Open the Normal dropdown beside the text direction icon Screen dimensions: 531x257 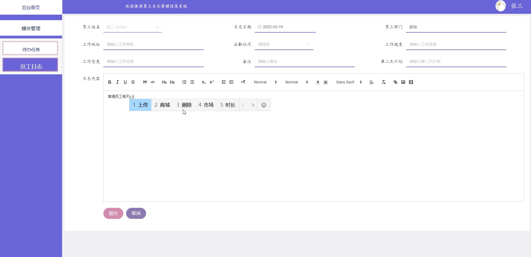pos(265,82)
